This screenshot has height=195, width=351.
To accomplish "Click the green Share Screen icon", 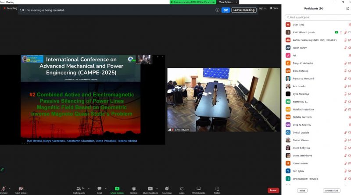I will click(x=117, y=188).
